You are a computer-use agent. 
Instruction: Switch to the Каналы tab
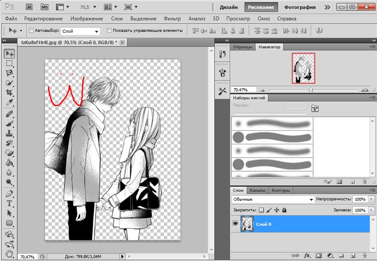pyautogui.click(x=257, y=190)
